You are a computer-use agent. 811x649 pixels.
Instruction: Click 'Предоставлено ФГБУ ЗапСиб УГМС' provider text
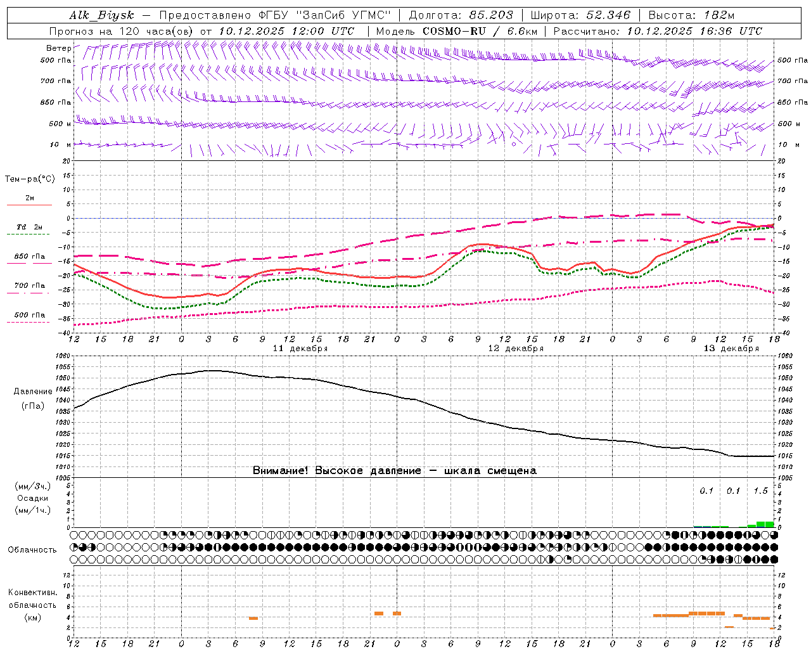(275, 15)
